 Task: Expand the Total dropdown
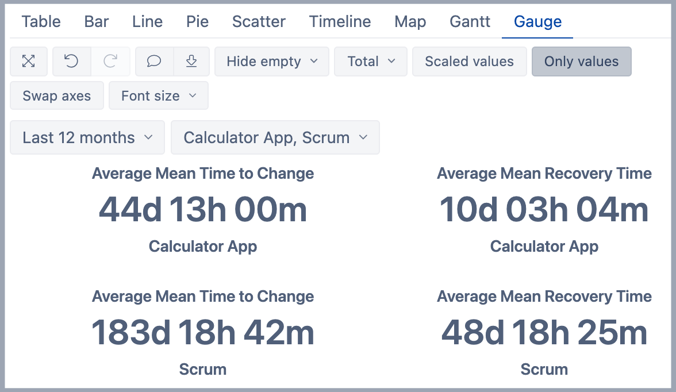pos(371,62)
